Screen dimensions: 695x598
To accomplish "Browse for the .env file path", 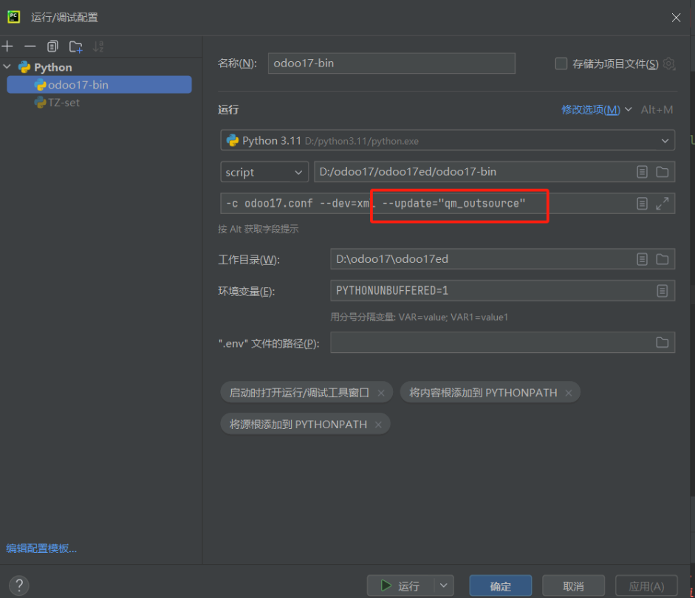I will (x=663, y=343).
